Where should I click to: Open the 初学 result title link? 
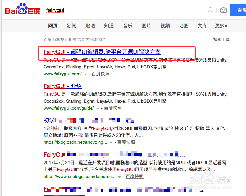click(89, 120)
